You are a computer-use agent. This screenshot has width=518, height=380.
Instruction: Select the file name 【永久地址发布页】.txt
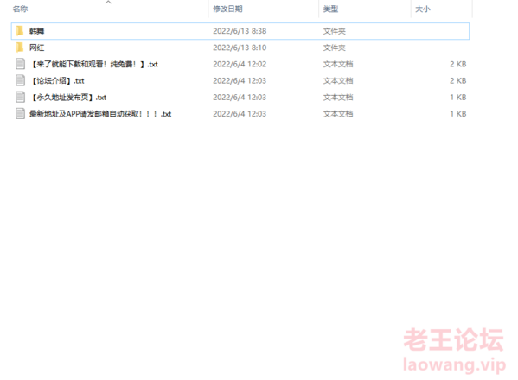click(x=68, y=98)
